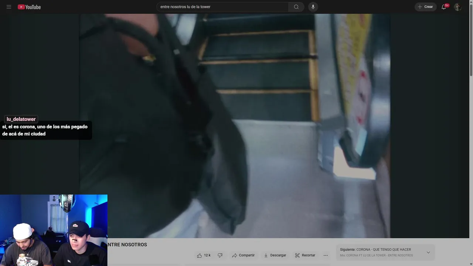Dislike the video with the thumbs-down icon
The height and width of the screenshot is (266, 473).
point(220,255)
